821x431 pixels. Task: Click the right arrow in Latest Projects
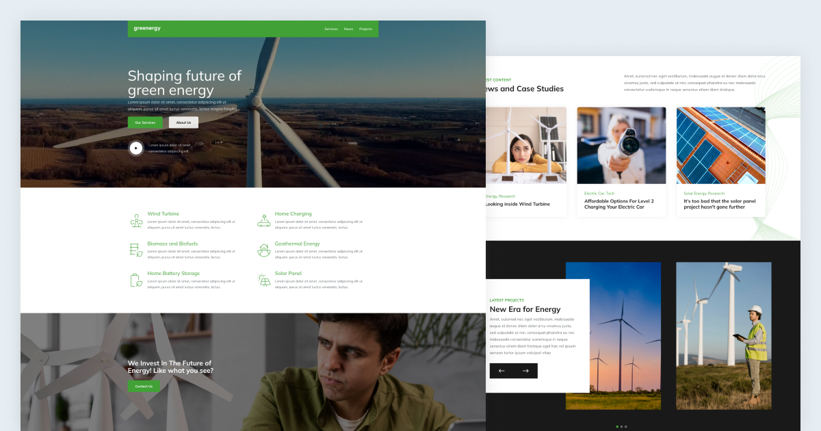coord(525,370)
